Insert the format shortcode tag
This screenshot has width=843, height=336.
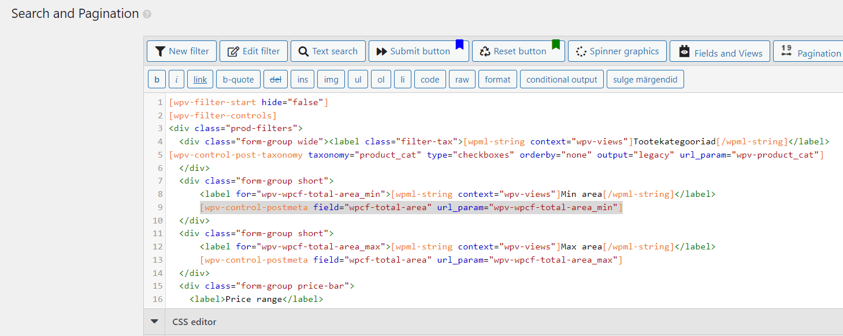(497, 80)
